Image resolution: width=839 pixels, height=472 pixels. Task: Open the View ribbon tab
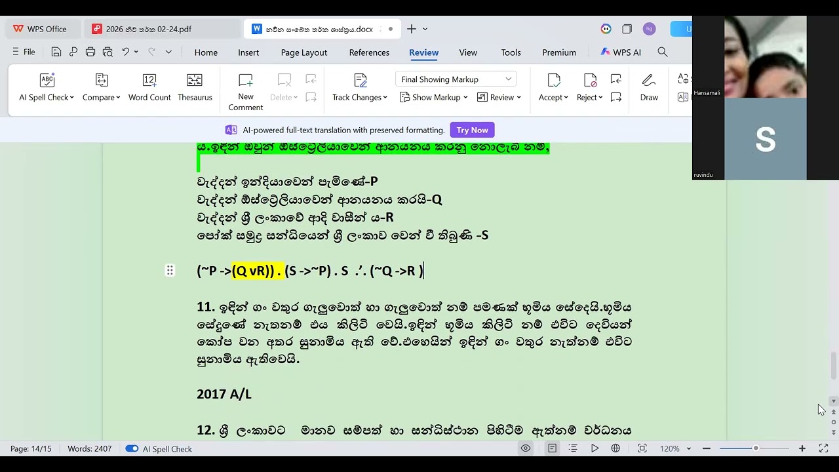(x=468, y=52)
